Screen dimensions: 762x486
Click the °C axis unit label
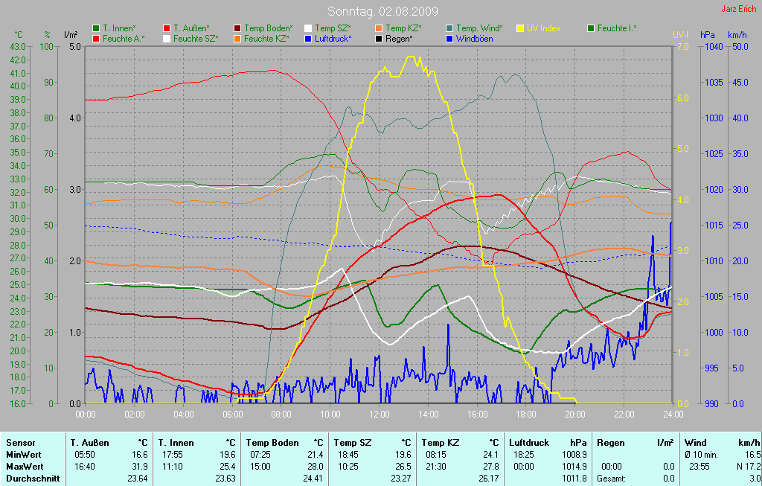[19, 35]
